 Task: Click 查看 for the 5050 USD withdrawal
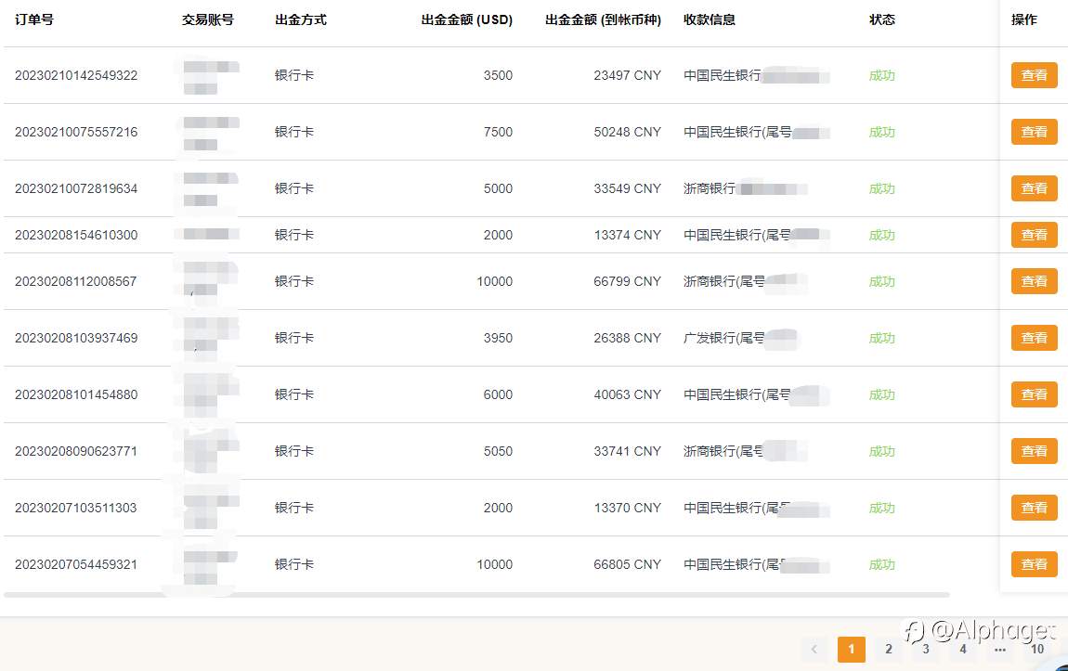pos(1034,450)
